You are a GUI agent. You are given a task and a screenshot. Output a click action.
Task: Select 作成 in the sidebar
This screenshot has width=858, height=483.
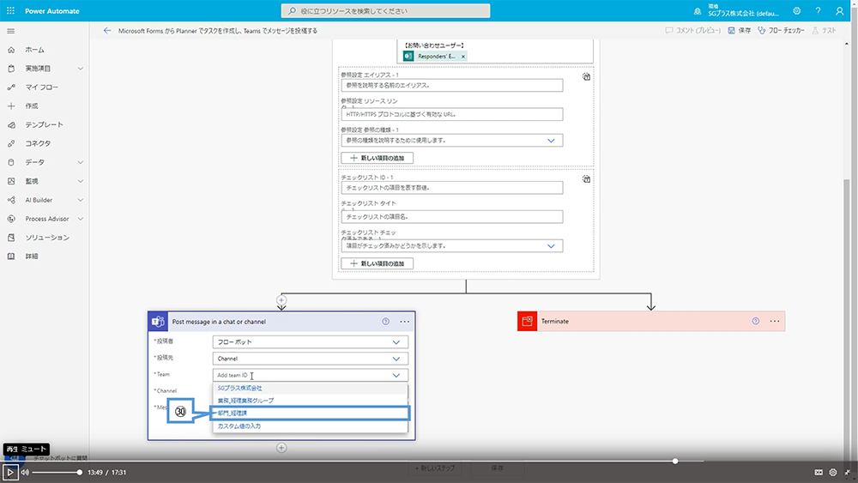[x=32, y=106]
